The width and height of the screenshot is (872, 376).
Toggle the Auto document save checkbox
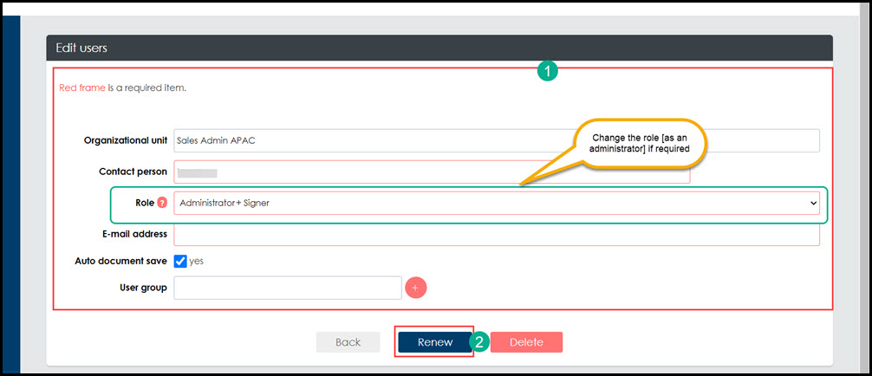180,261
